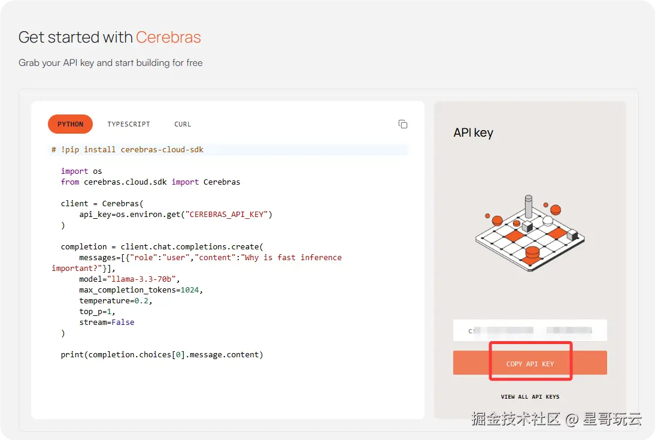Image resolution: width=655 pixels, height=440 pixels.
Task: Click the print(completion.choices[0].message.content) line
Action: point(162,355)
